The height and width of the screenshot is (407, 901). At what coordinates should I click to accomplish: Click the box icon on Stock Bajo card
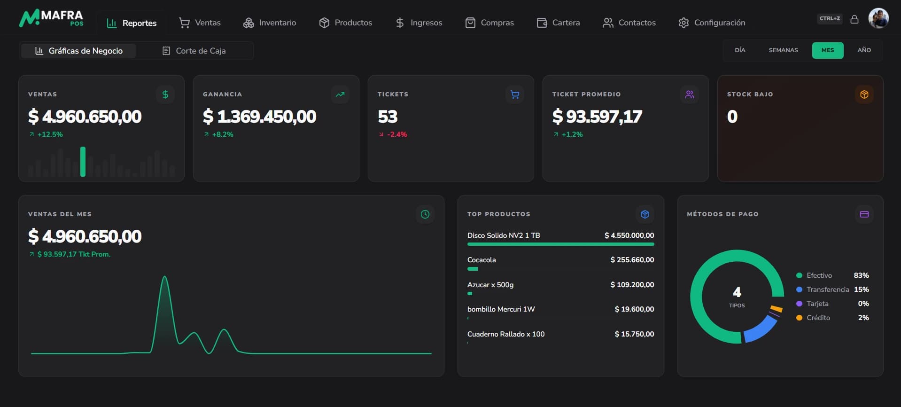pos(864,94)
